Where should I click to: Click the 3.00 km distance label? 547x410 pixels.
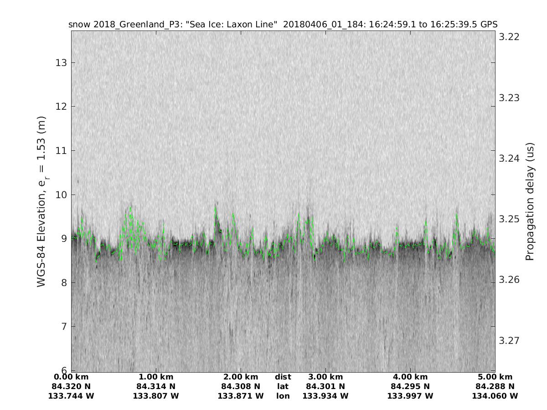pos(325,377)
